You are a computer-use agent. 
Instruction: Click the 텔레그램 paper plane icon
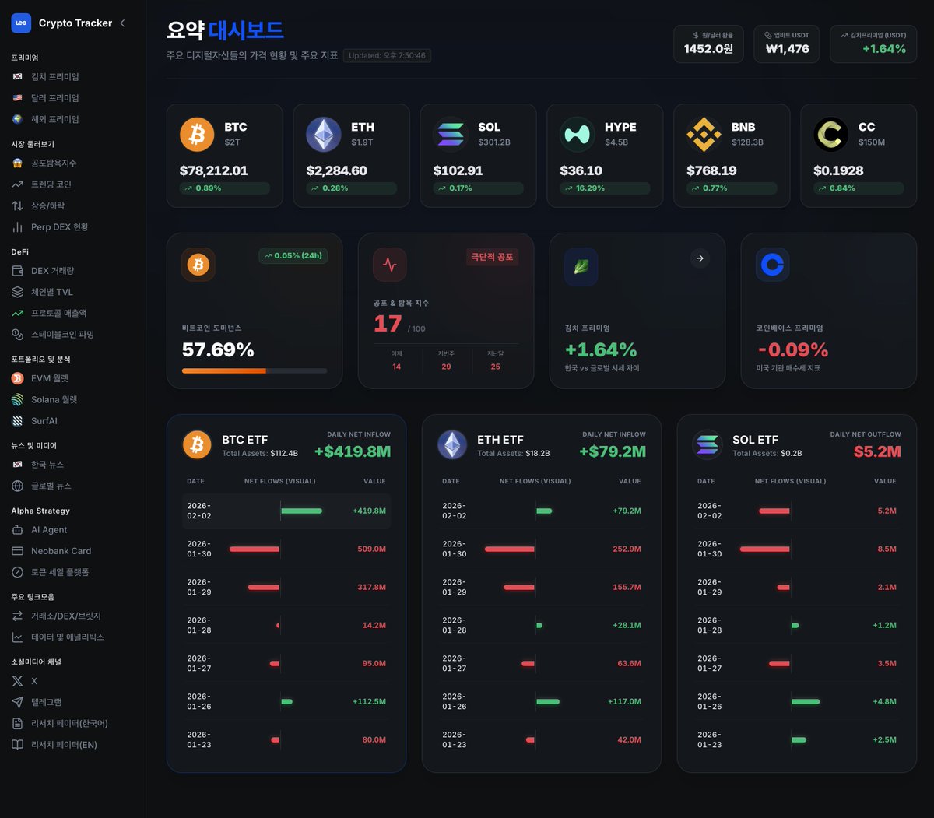17,702
